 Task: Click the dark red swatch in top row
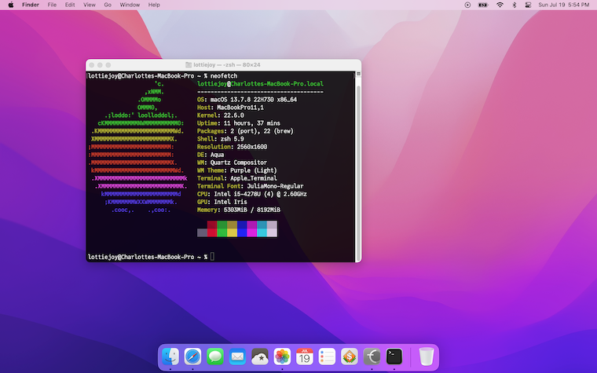(212, 225)
